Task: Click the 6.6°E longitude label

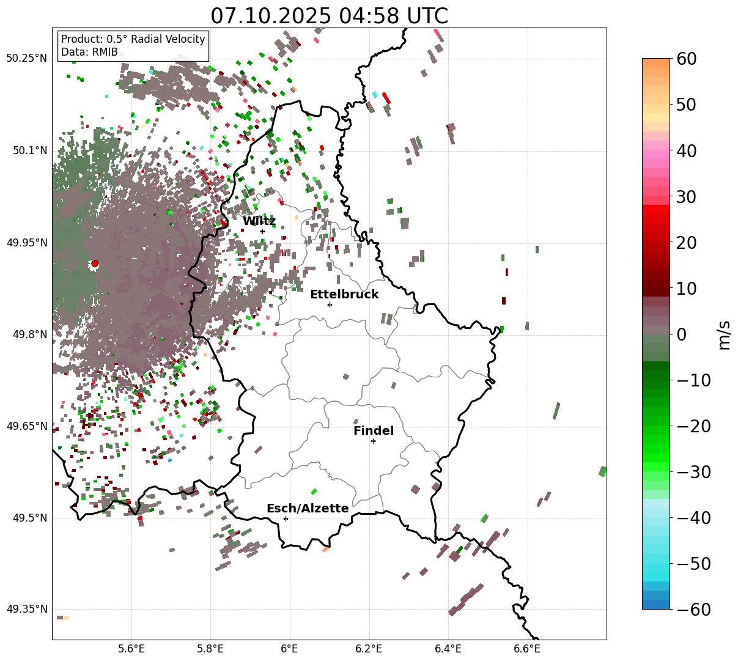Action: tap(527, 649)
